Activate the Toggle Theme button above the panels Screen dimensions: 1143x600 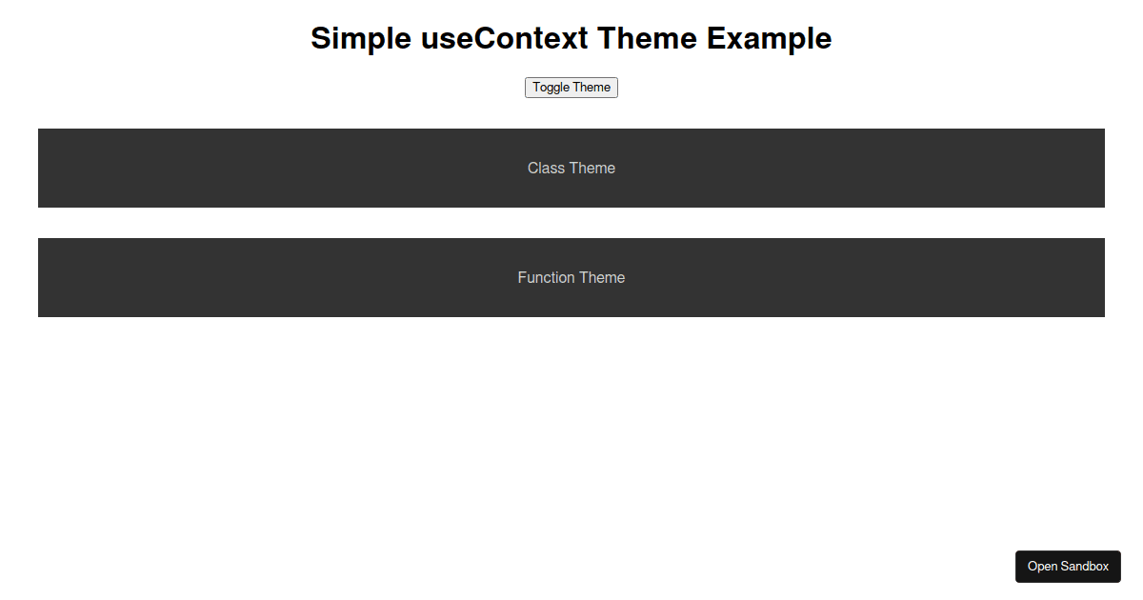[571, 87]
